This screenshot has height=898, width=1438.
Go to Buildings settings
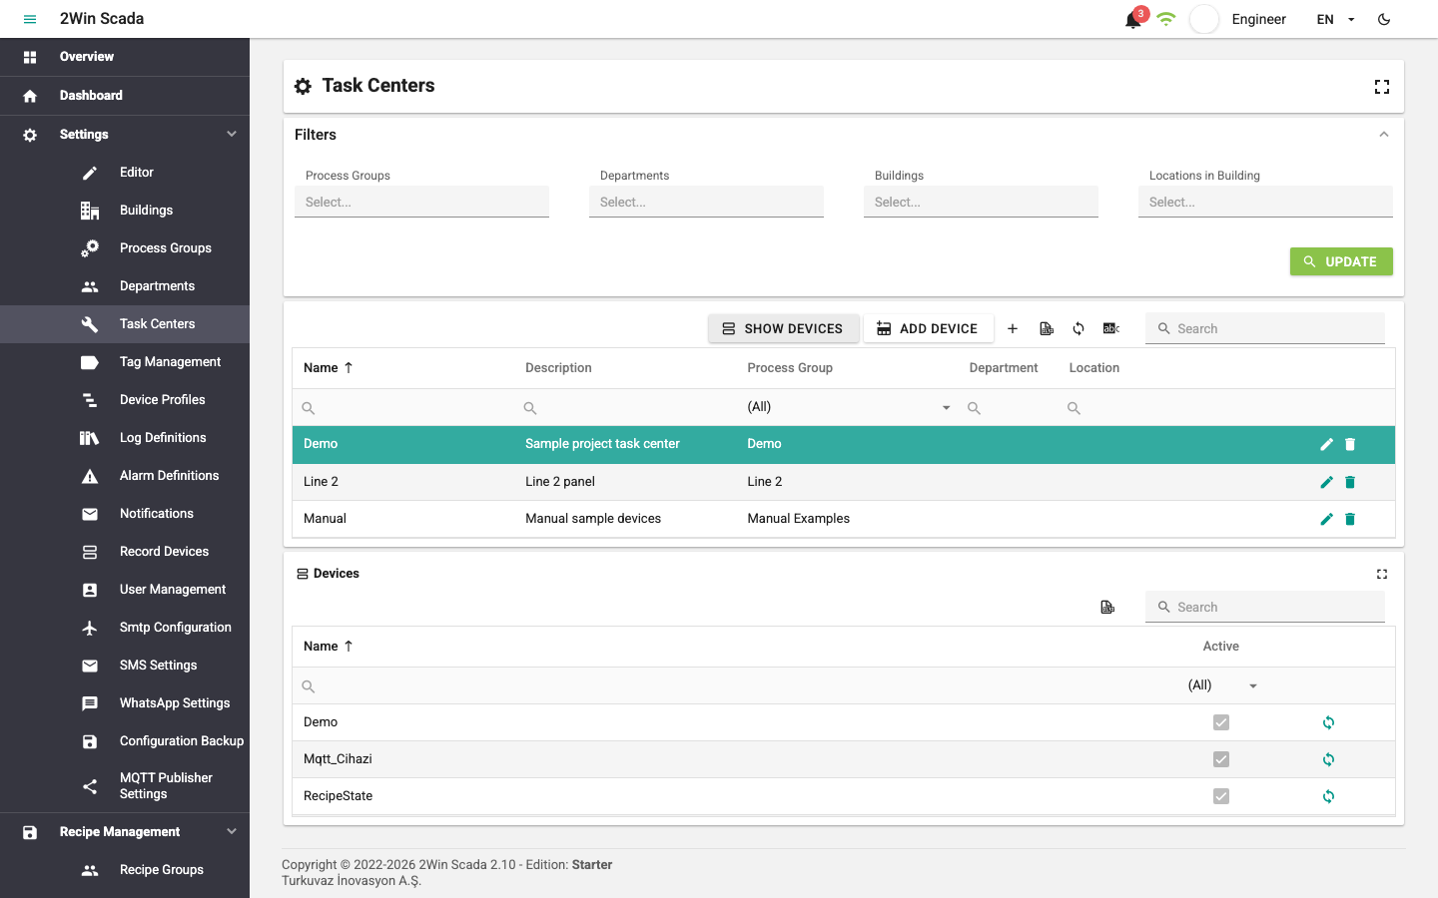point(125,211)
